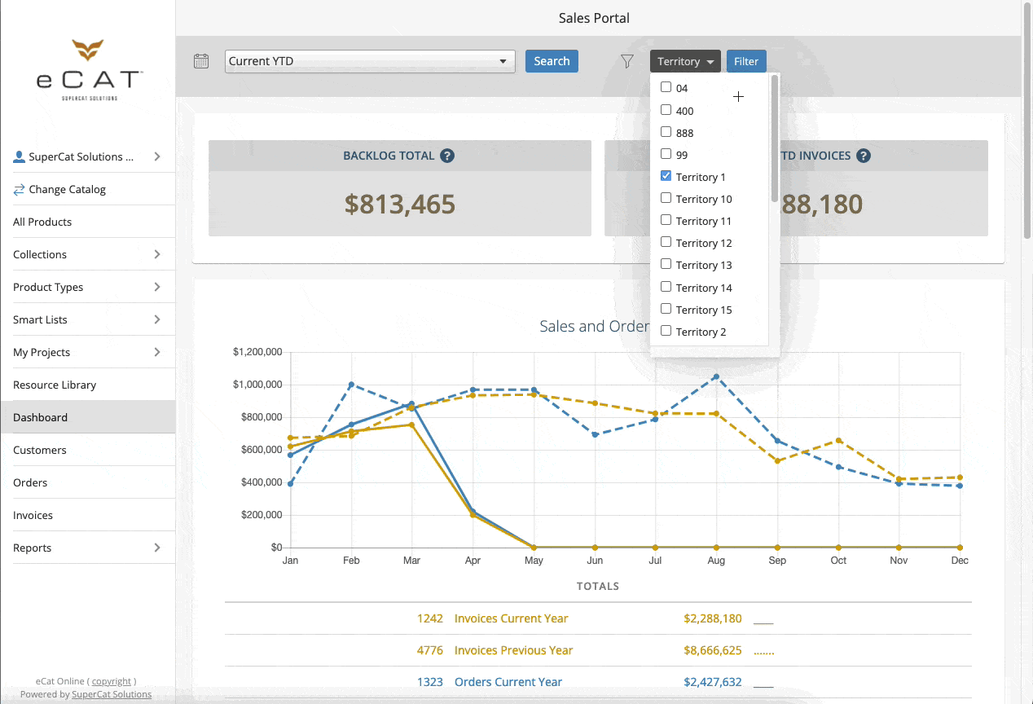This screenshot has height=704, width=1033.
Task: Click the blue Search button
Action: tap(552, 61)
